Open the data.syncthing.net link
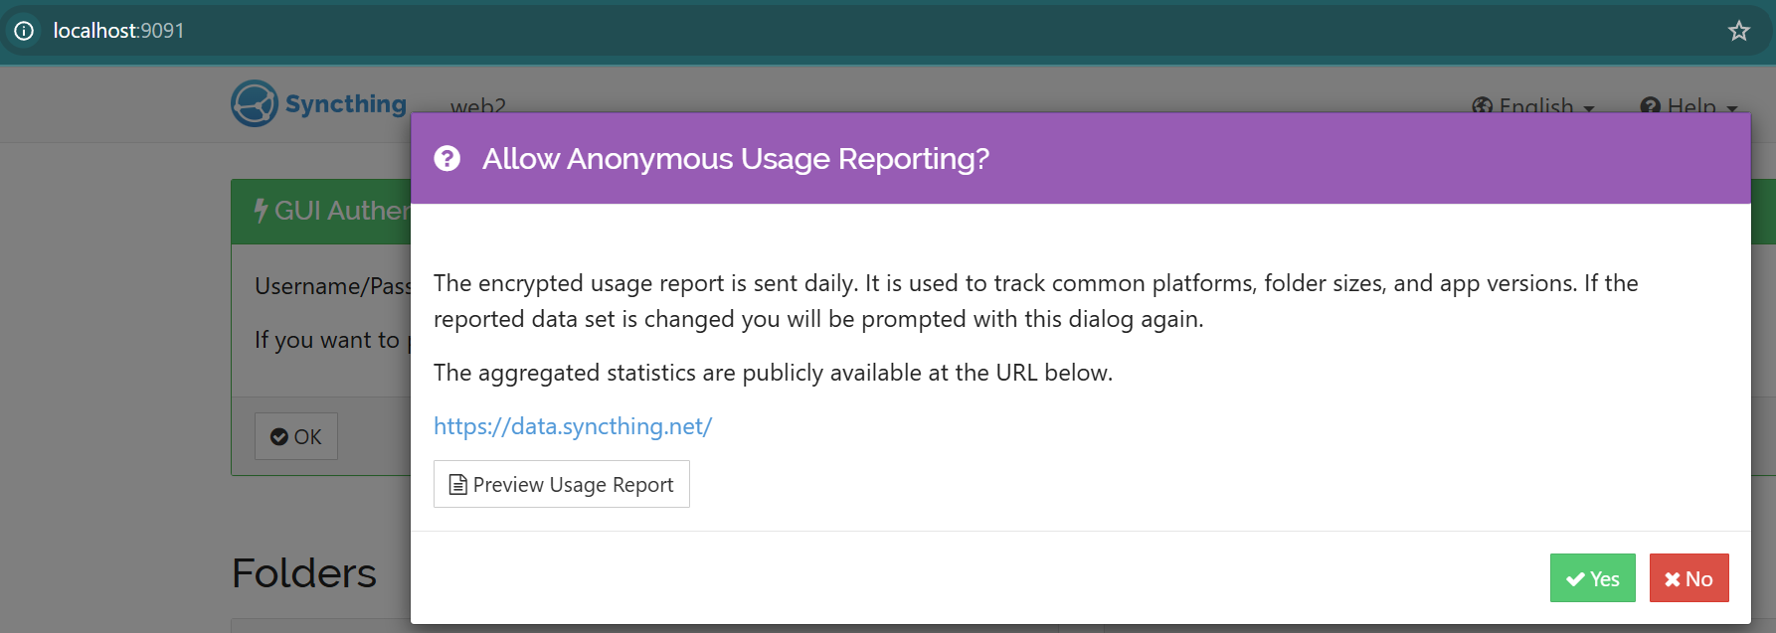Image resolution: width=1776 pixels, height=633 pixels. pos(573,426)
